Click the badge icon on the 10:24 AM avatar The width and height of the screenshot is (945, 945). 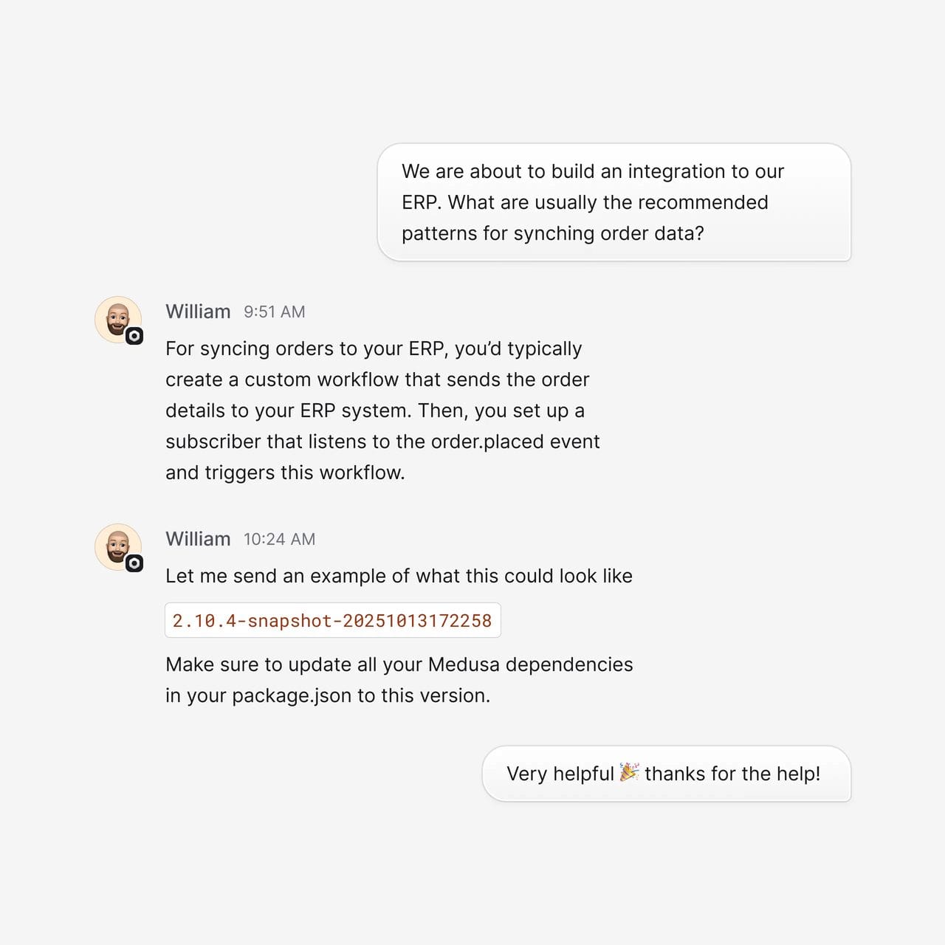point(134,563)
